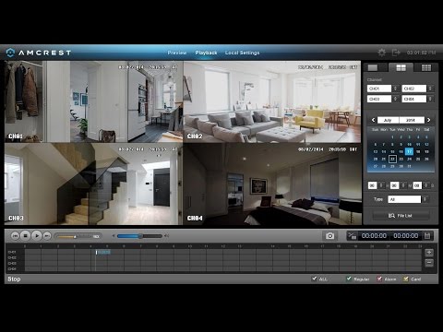
Task: Take a snapshot with the camera icon
Action: [x=329, y=236]
